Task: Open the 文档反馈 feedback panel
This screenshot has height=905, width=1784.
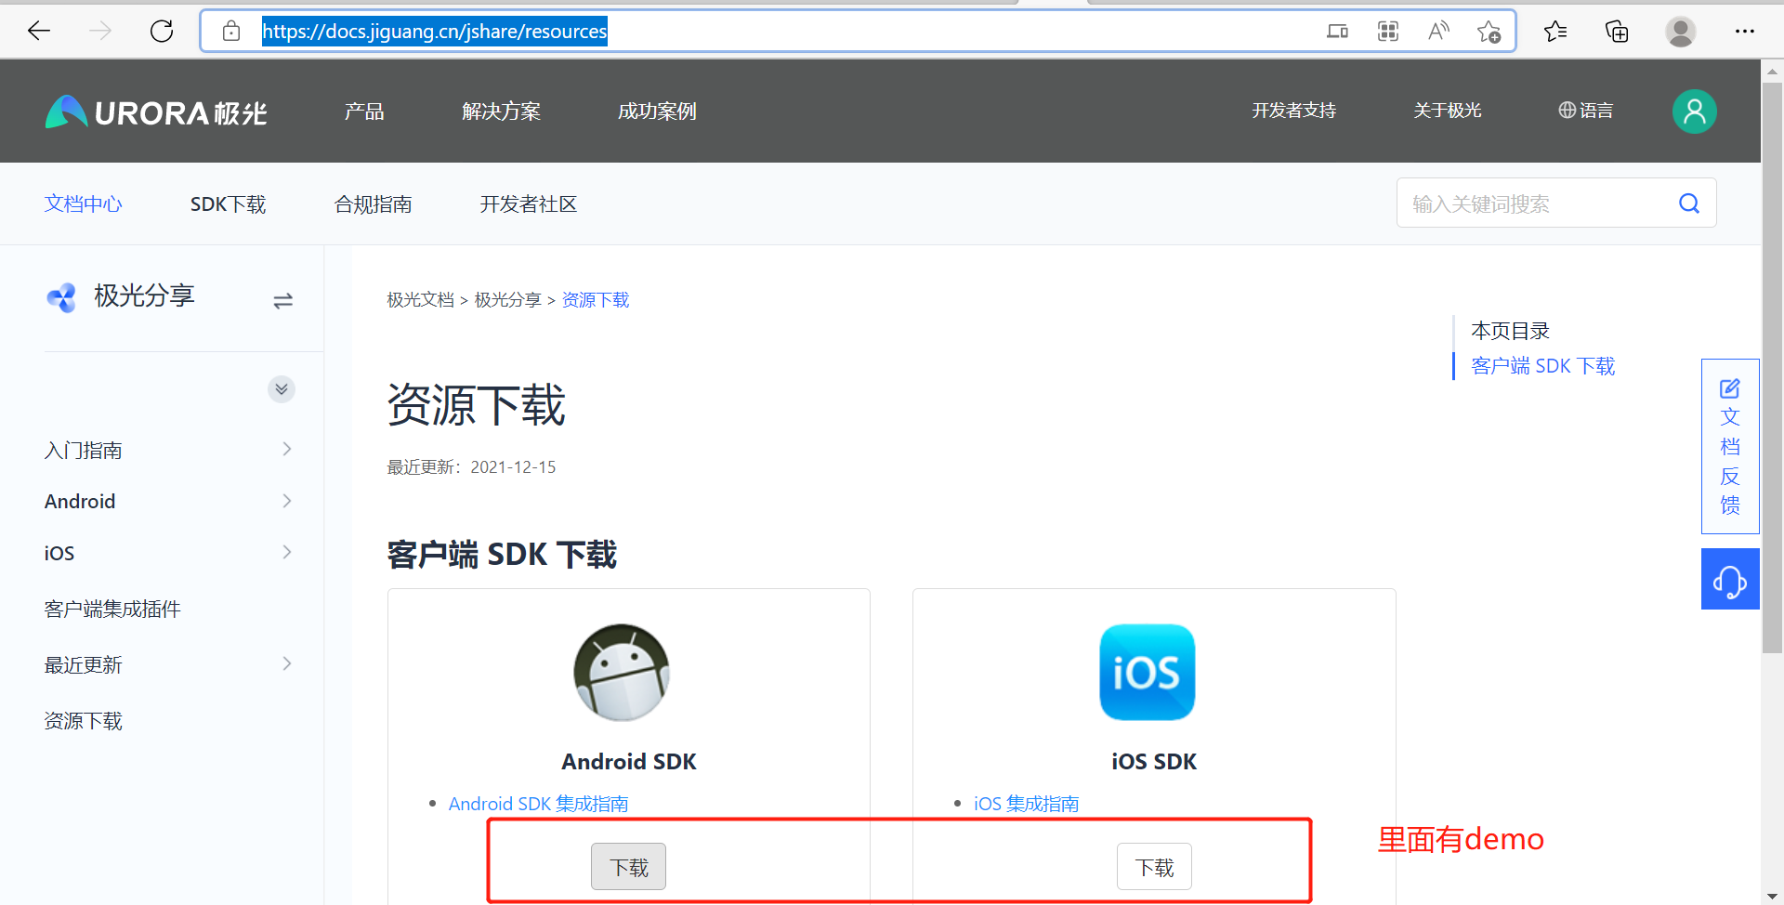Action: 1730,446
